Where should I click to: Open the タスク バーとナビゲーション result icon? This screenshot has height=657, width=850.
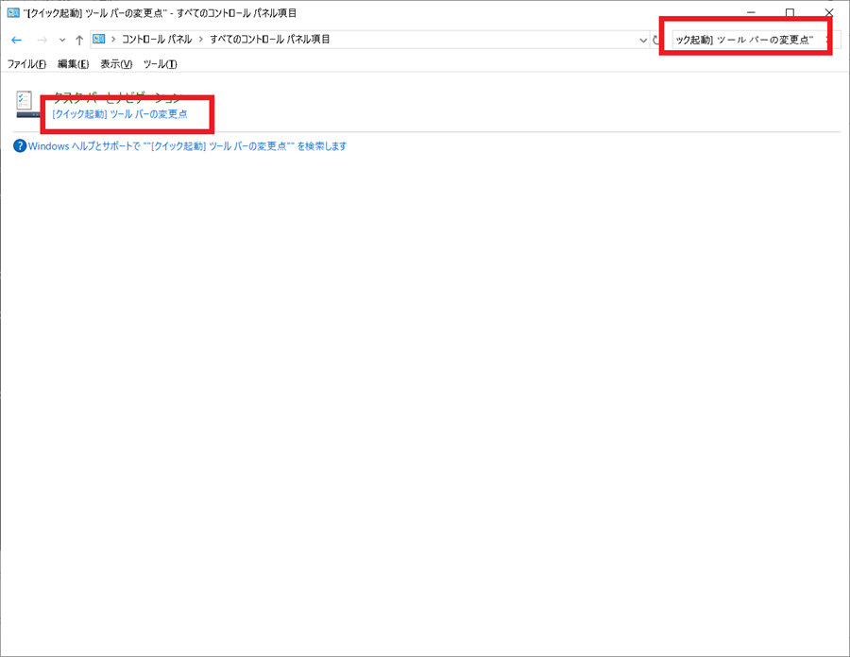(26, 104)
